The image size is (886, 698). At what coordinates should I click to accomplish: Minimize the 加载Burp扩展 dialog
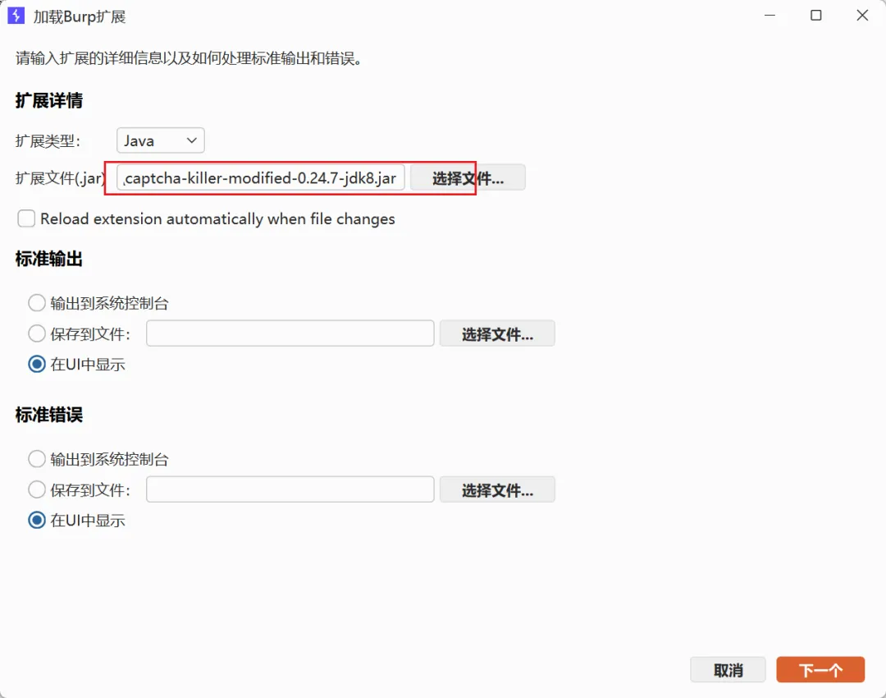(x=770, y=16)
